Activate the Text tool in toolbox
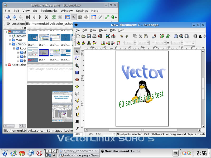The width and height of the screenshot is (211, 158). click(77, 121)
